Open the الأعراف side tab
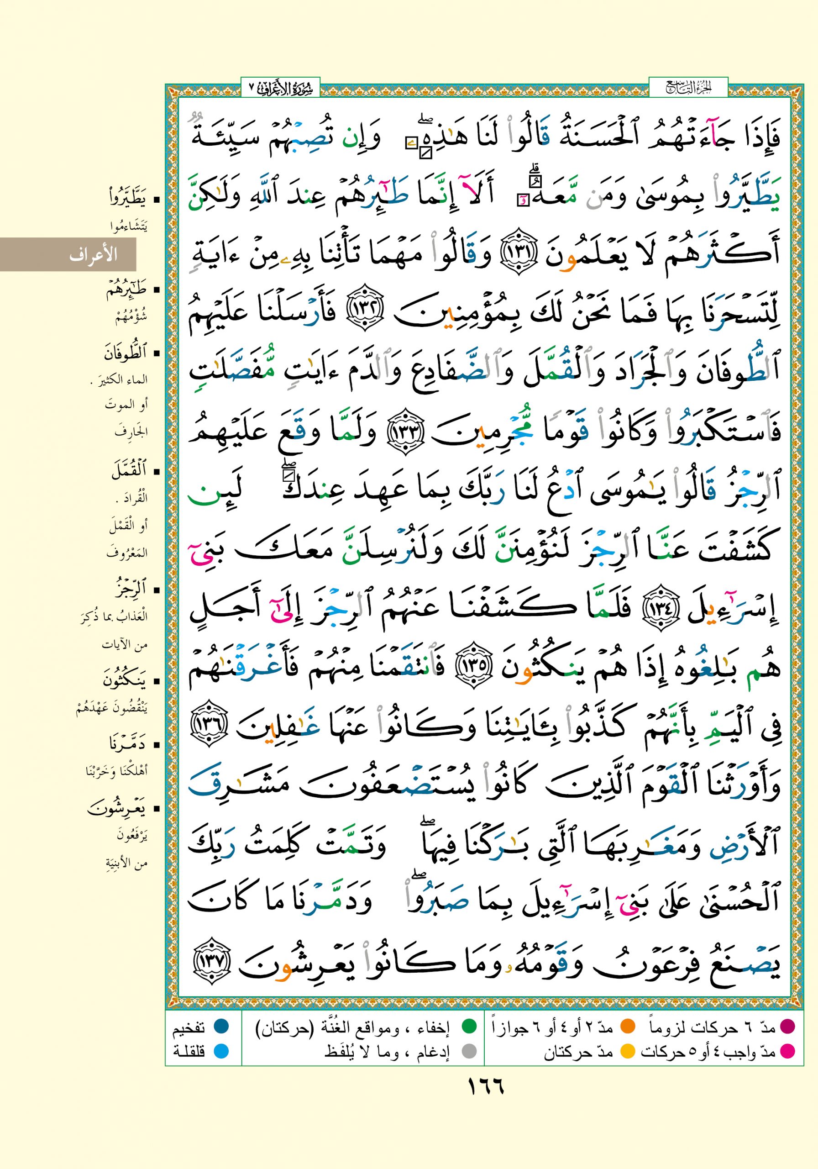 click(x=68, y=254)
